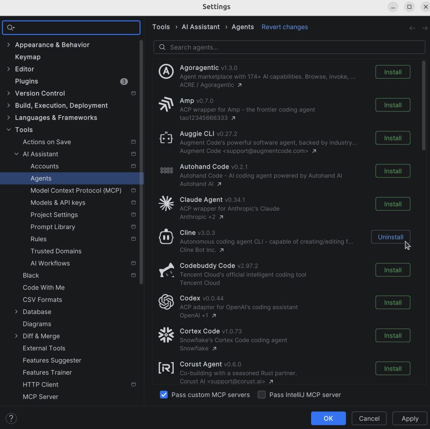Go back with the left navigation arrow
430x429 pixels.
point(412,28)
